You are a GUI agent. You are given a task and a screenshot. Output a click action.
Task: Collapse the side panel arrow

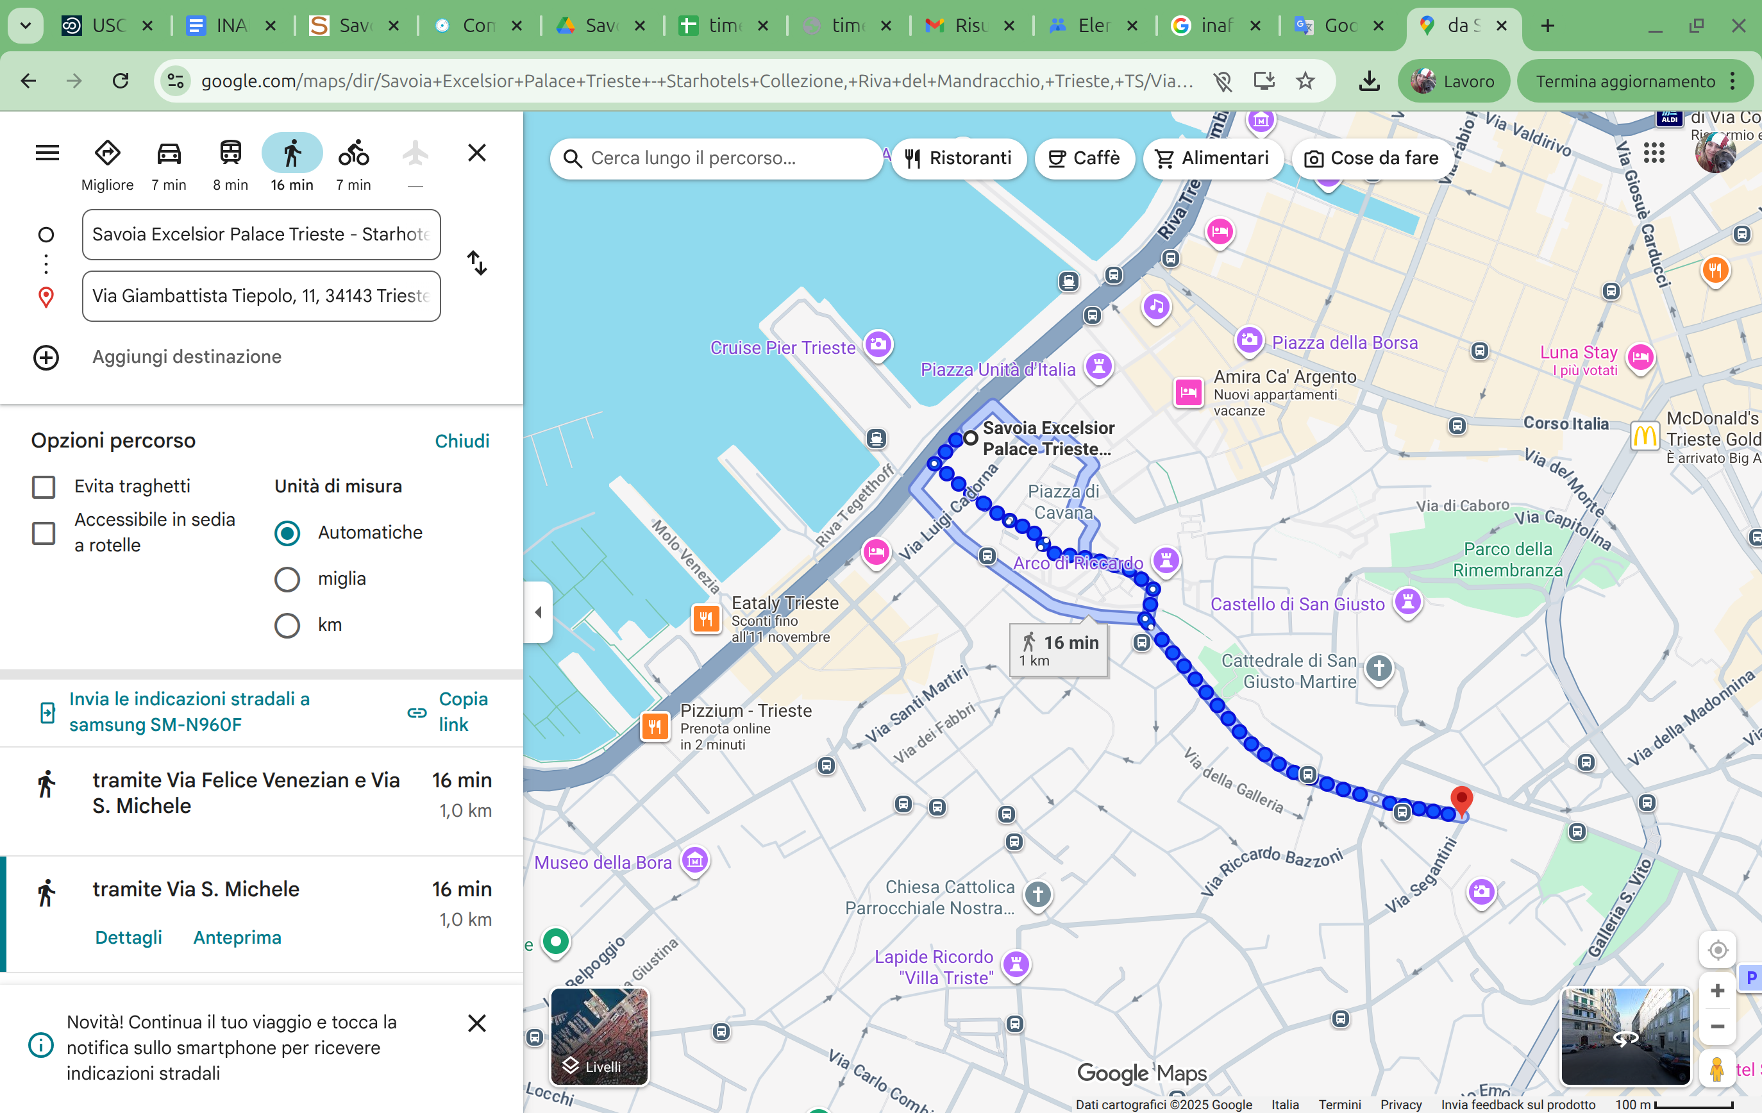tap(539, 612)
